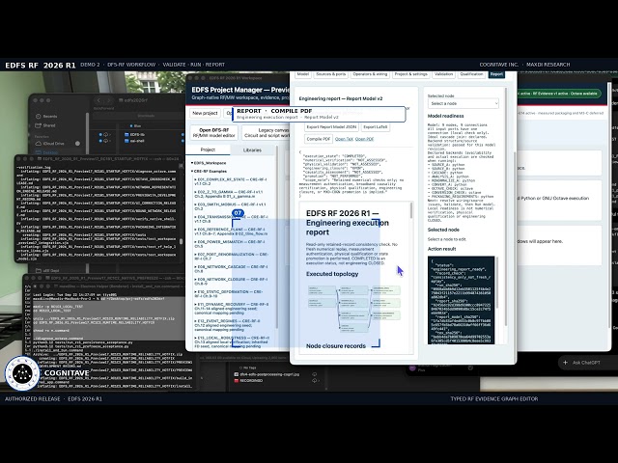The width and height of the screenshot is (618, 463).
Task: Select E11_DYNAMIC_RECOVERY tree row
Action: pyautogui.click(x=232, y=309)
